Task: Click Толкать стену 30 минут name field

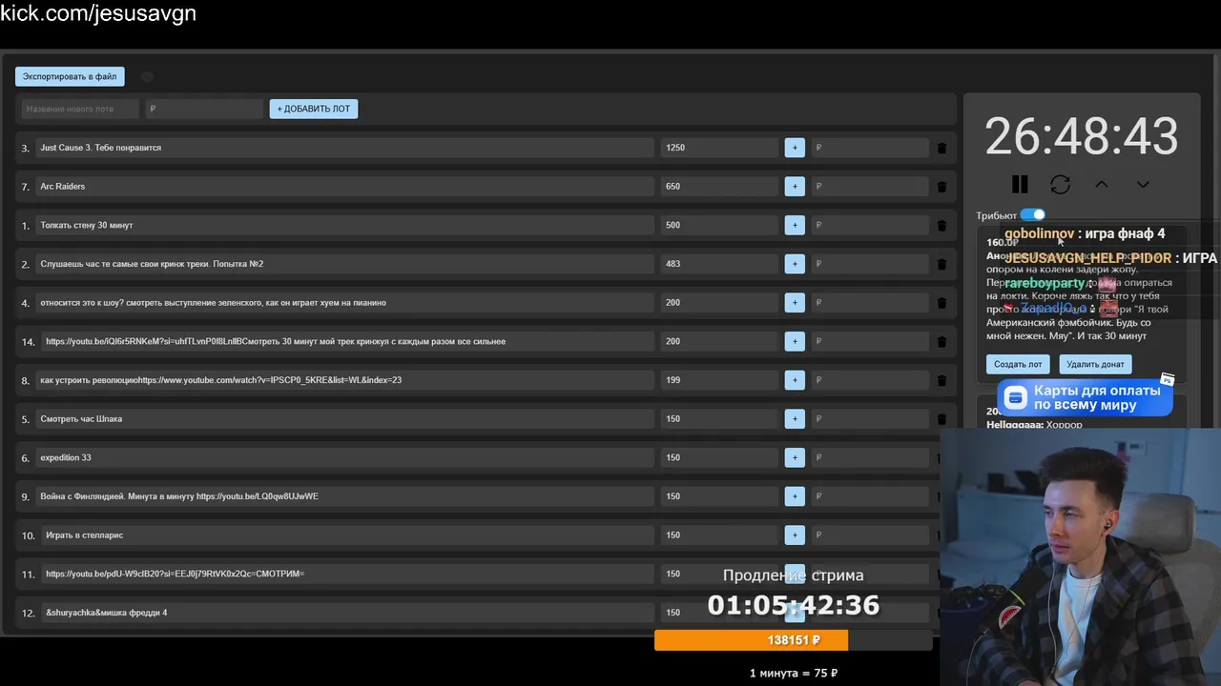Action: [x=344, y=225]
